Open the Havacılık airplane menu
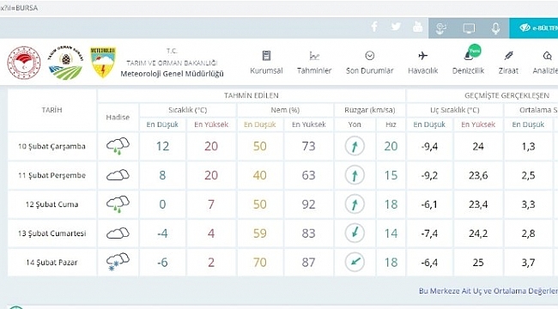The height and width of the screenshot is (309, 558). [x=422, y=63]
